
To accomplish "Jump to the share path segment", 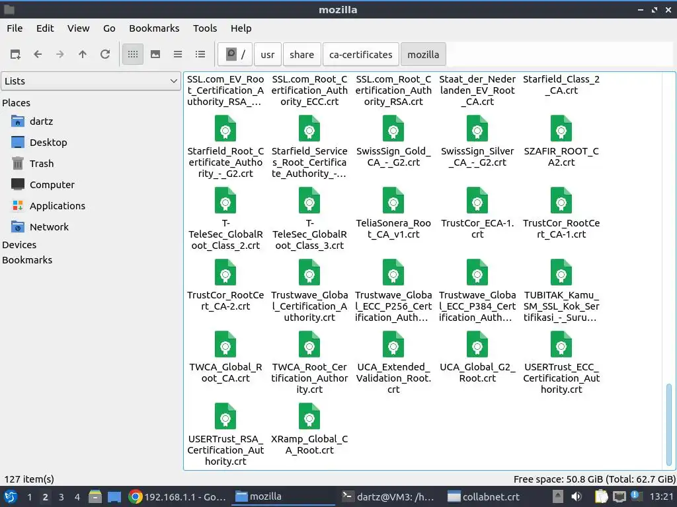I will tap(301, 54).
